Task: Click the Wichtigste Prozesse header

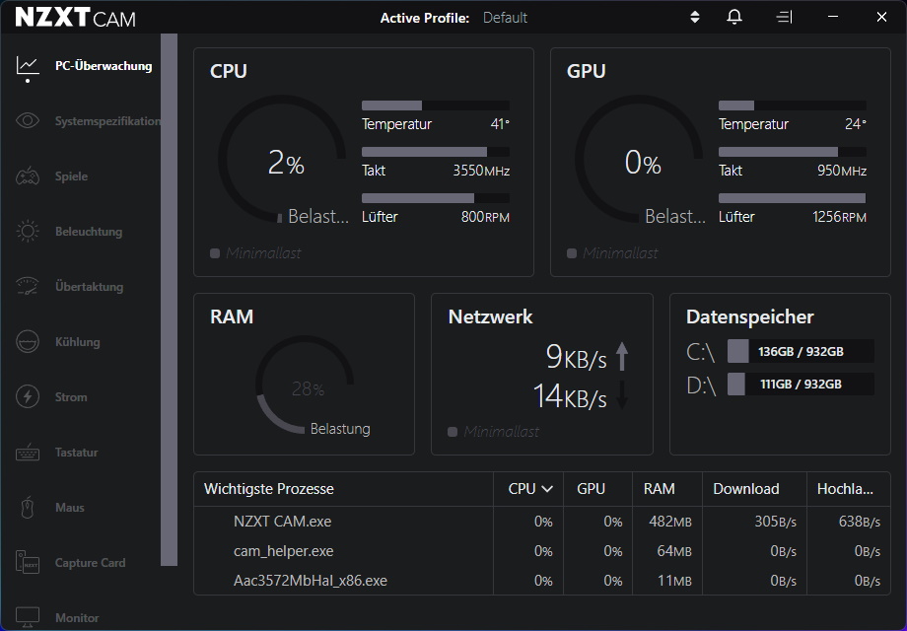Action: coord(269,489)
